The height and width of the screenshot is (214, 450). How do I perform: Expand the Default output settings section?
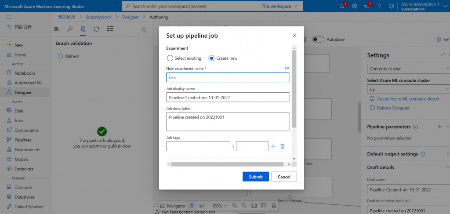[448, 154]
